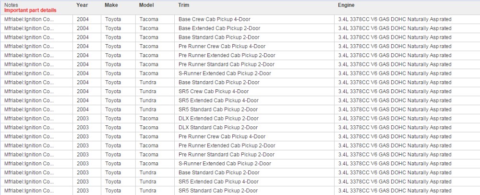480x195 pixels.
Task: Click the engine cell in the Base Crew Cab row
Action: pos(395,19)
